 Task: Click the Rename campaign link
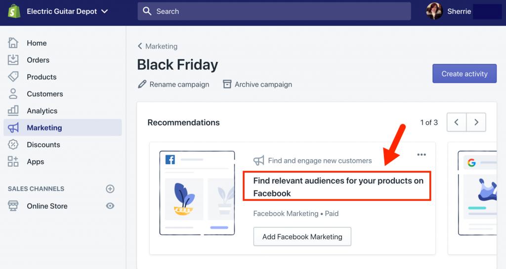(x=173, y=85)
